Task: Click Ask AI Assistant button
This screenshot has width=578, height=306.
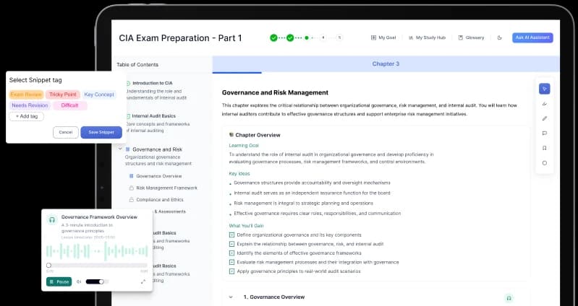Action: (x=532, y=38)
